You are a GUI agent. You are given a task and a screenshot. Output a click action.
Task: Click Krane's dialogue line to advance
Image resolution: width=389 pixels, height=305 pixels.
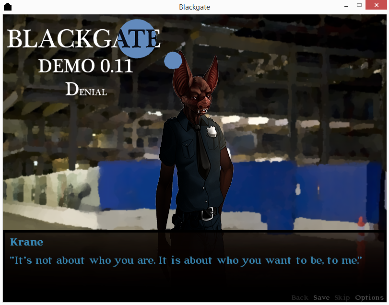point(186,260)
